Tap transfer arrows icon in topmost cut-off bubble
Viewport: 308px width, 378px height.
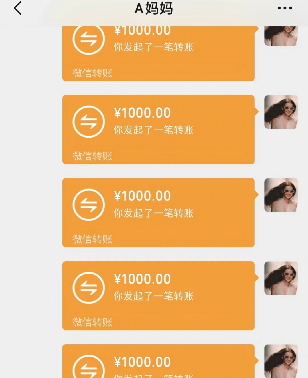[x=89, y=39]
